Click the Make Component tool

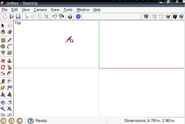[x=9, y=25]
